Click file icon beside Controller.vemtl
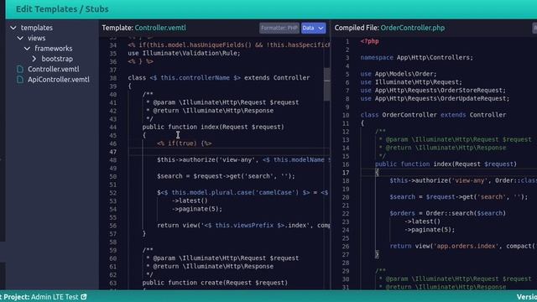The image size is (537, 302). 20,69
